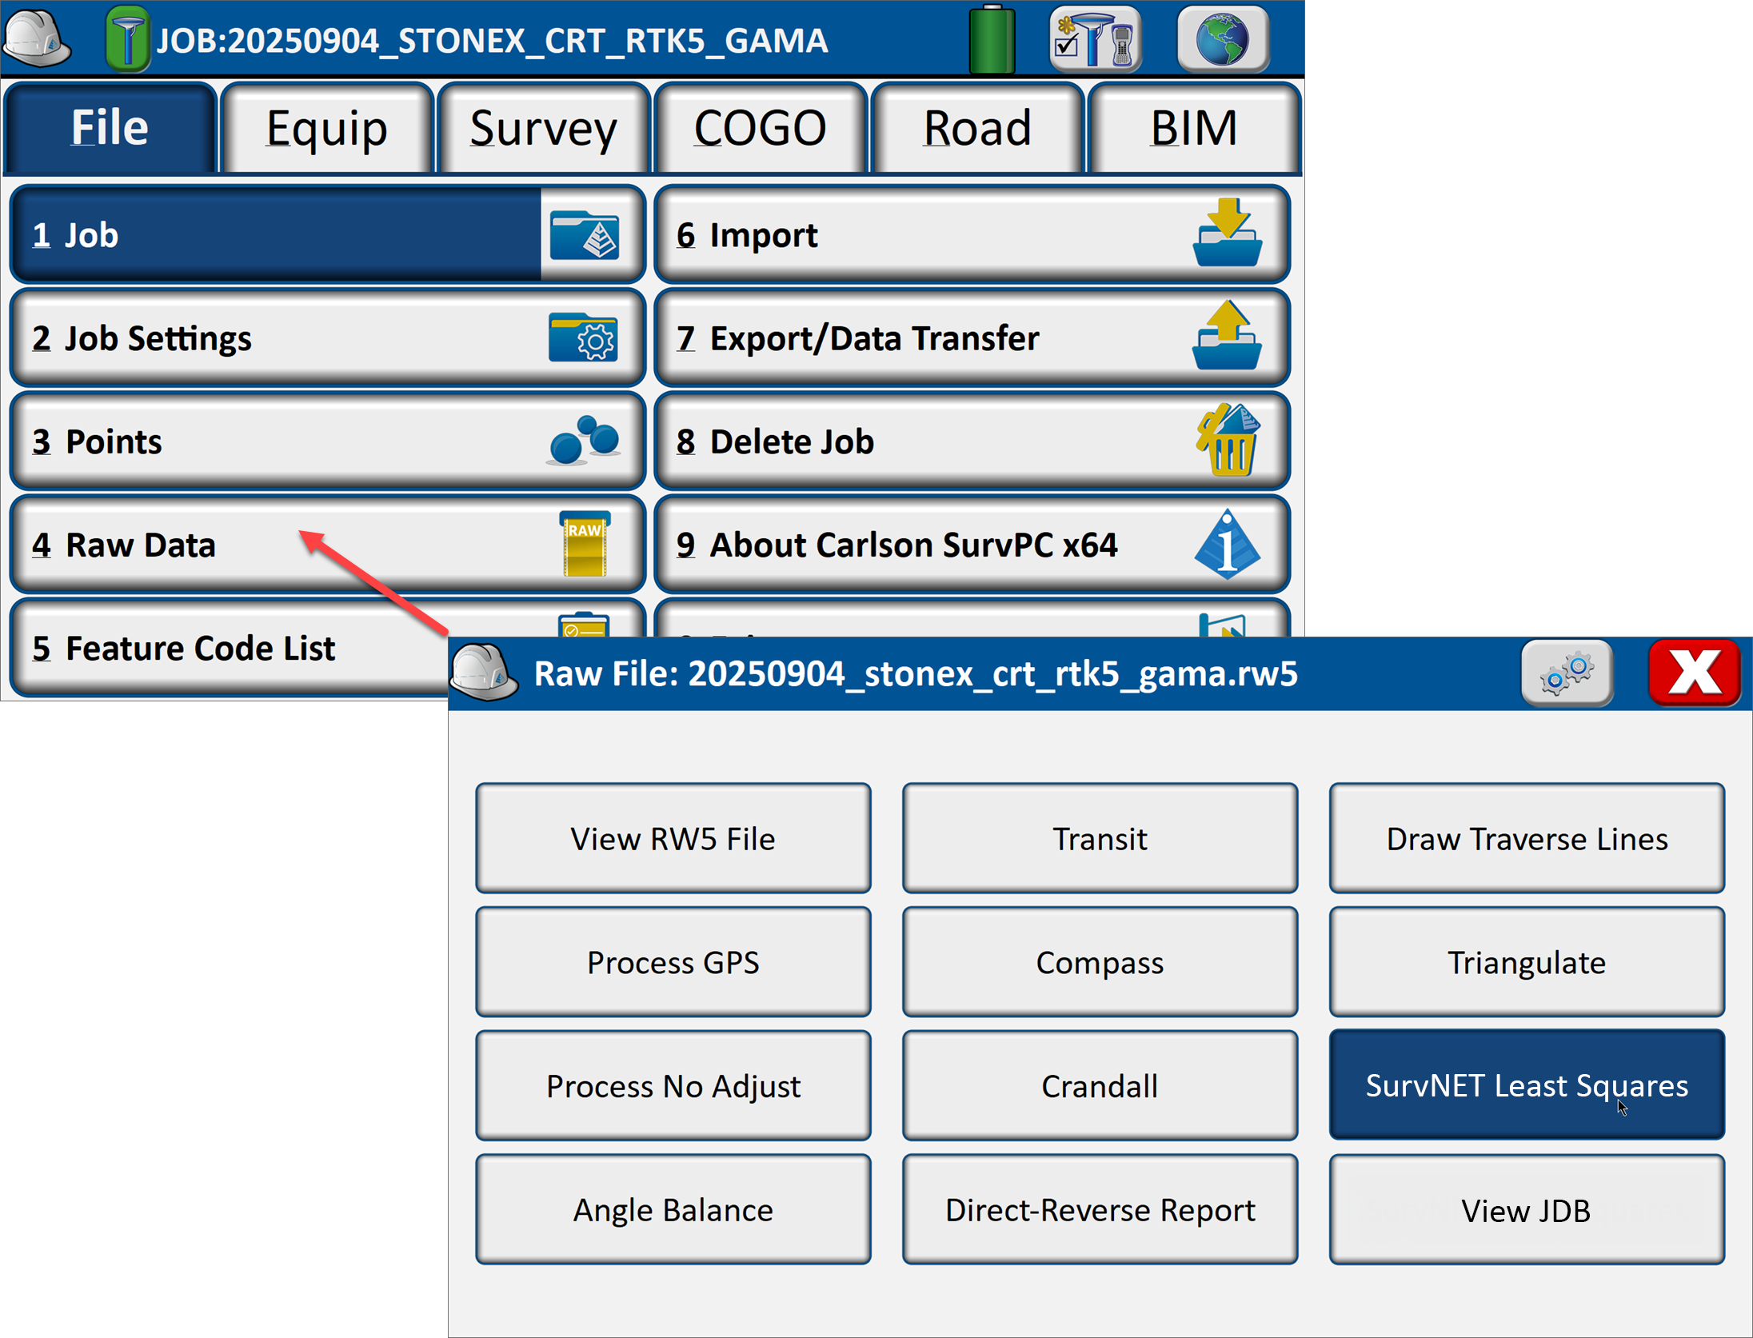The height and width of the screenshot is (1338, 1753).
Task: Open 2 Job Settings
Action: click(327, 338)
